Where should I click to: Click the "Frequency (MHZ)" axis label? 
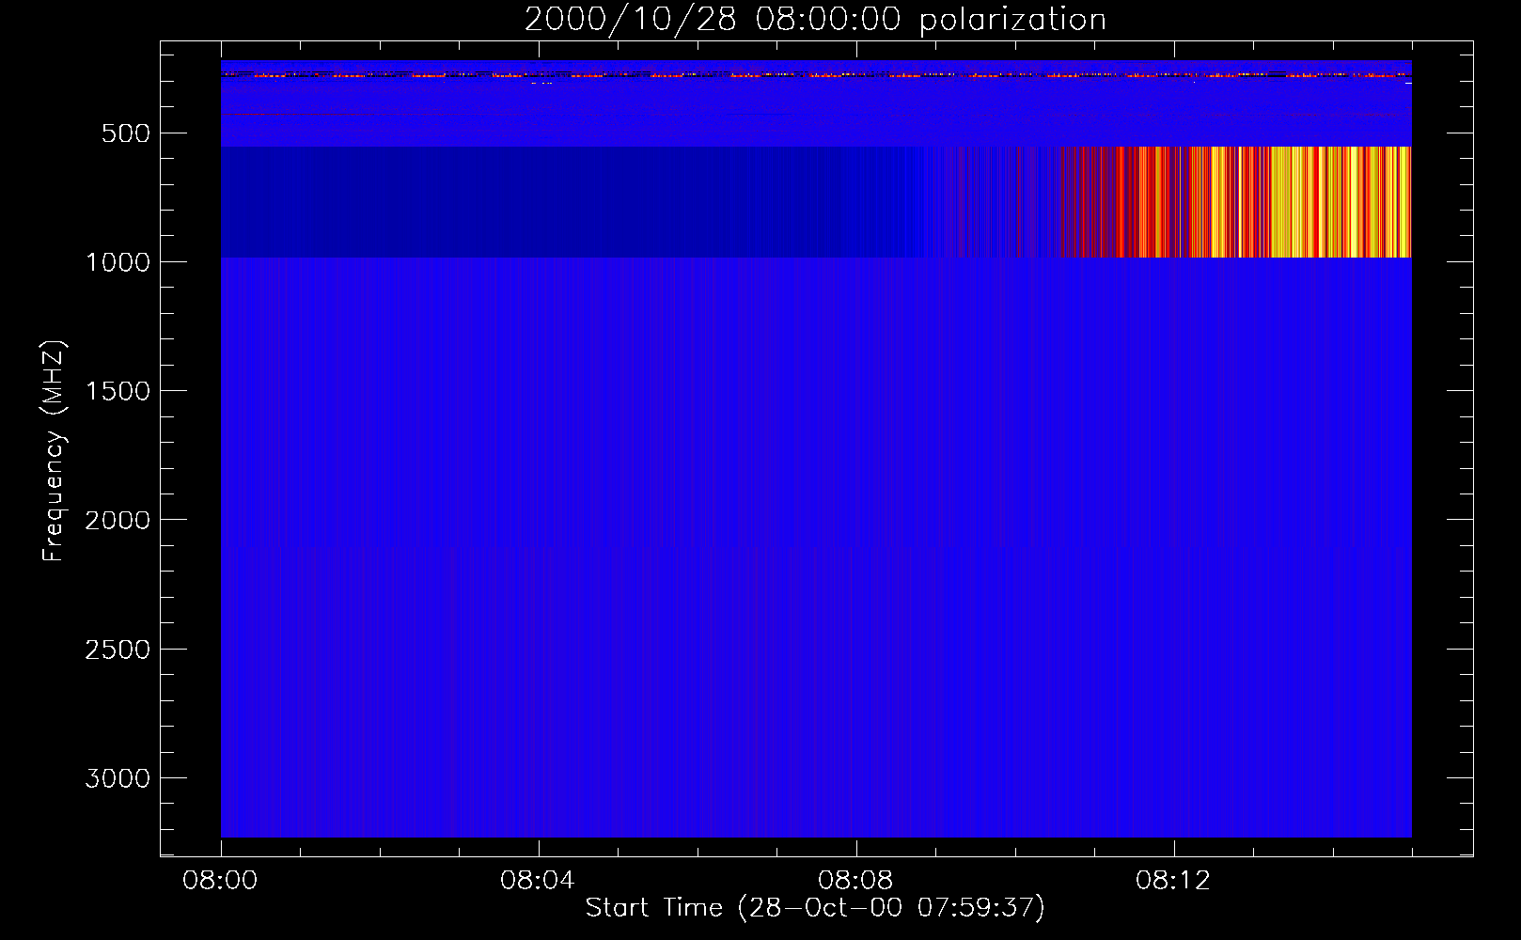pyautogui.click(x=55, y=451)
